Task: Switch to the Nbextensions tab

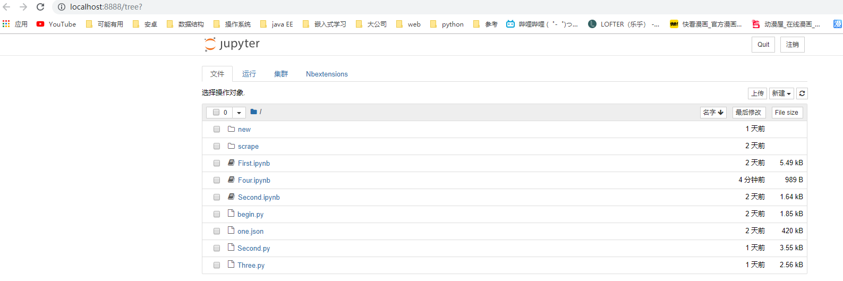Action: [327, 74]
